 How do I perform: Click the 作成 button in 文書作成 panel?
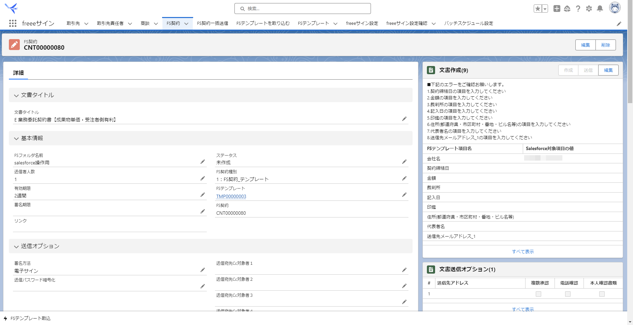pyautogui.click(x=569, y=70)
